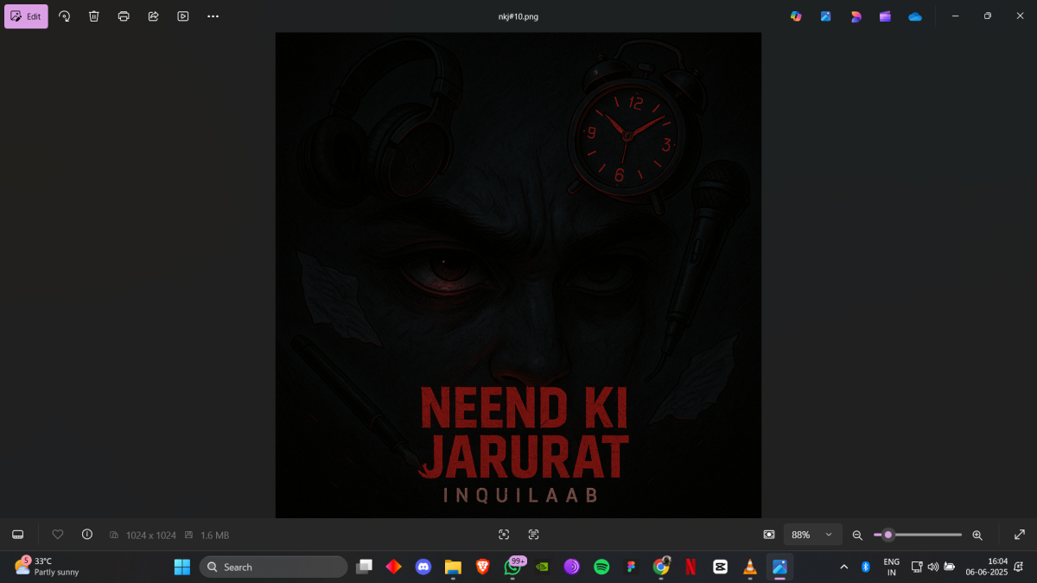Image resolution: width=1037 pixels, height=583 pixels.
Task: Show hidden icons in the system tray
Action: [x=844, y=567]
